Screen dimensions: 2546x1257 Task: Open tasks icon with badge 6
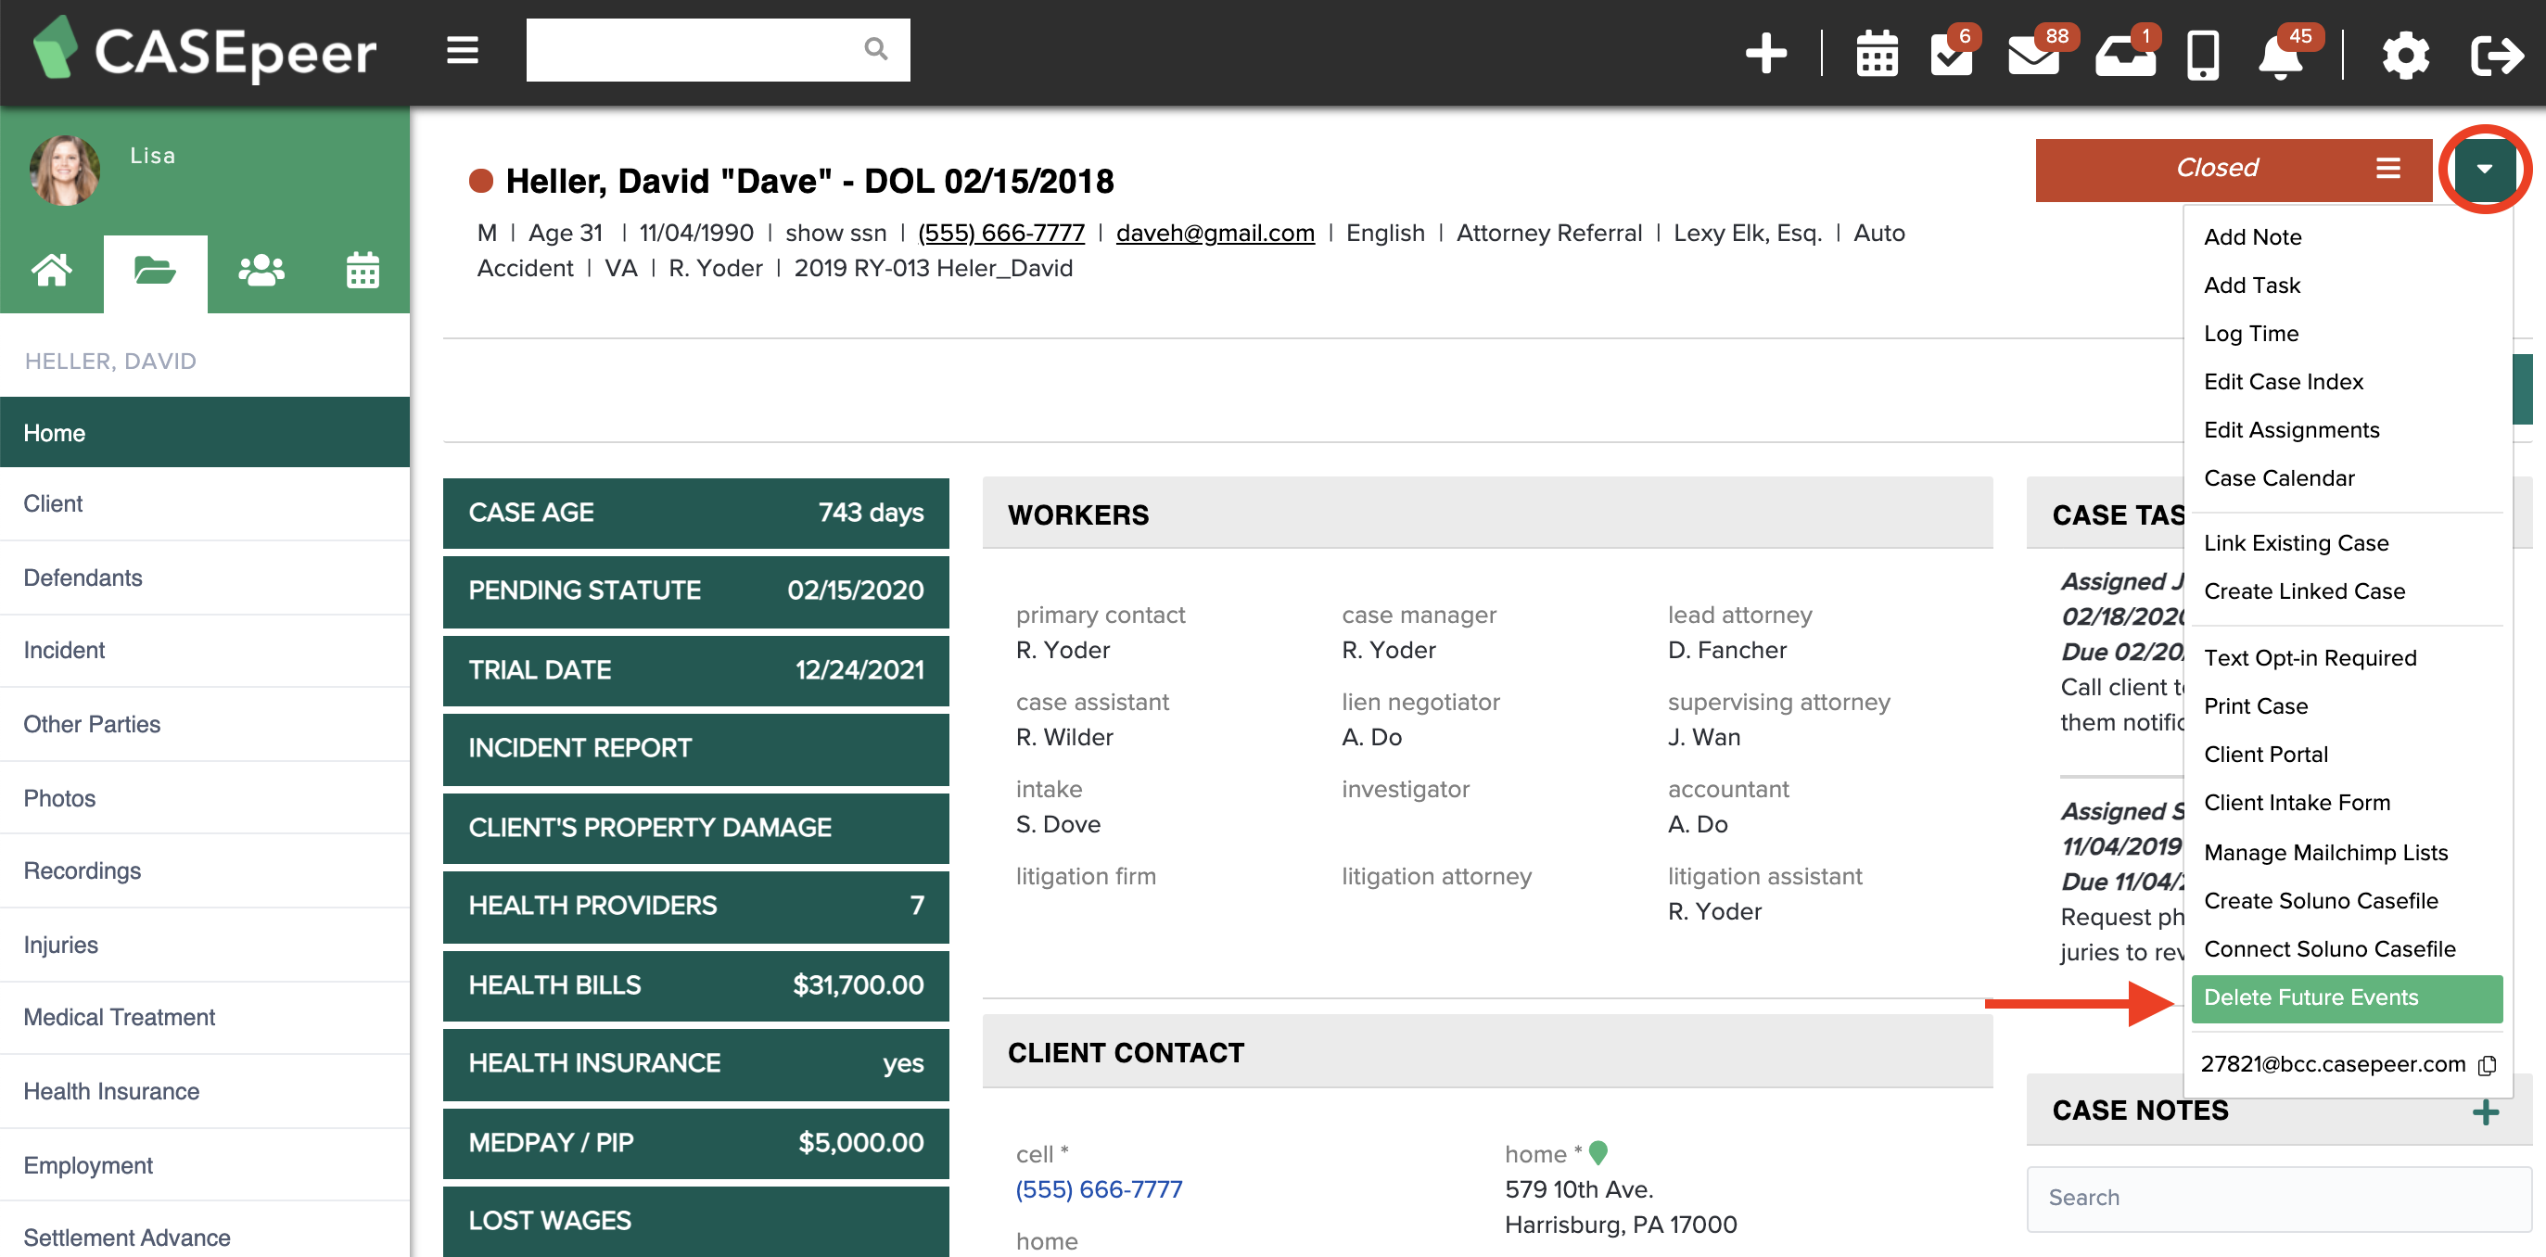click(1953, 54)
